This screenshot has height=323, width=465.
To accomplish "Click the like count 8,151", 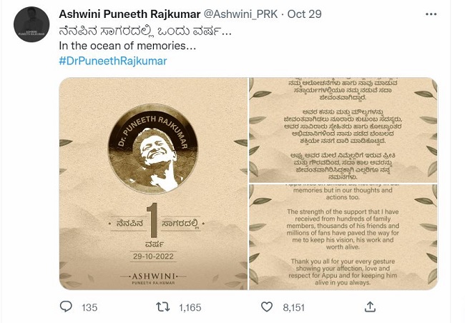I will (x=293, y=307).
